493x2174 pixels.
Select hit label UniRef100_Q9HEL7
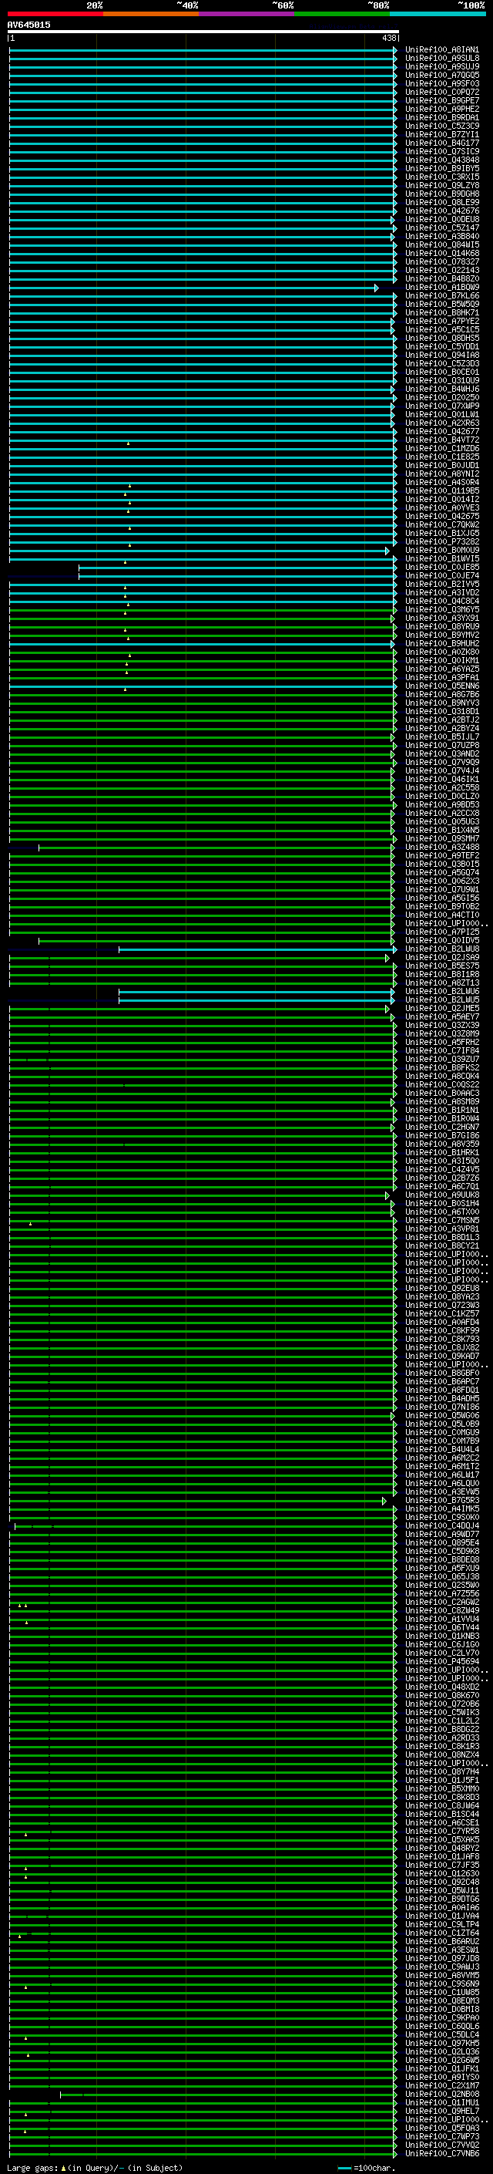(442, 2111)
